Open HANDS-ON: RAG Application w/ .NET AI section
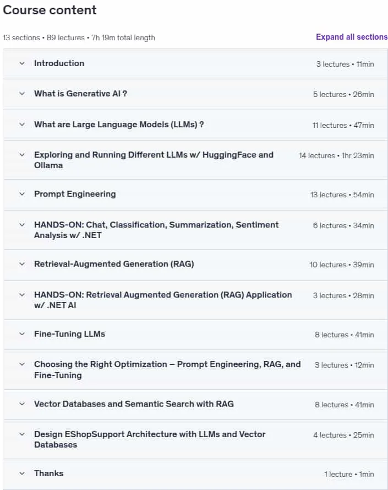 pos(195,300)
